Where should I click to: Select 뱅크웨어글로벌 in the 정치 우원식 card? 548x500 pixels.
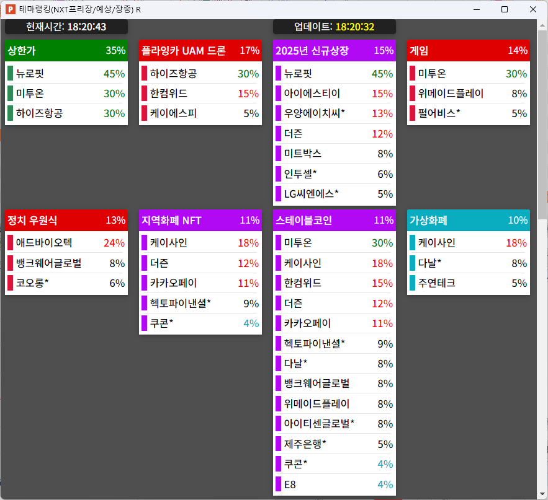66,263
